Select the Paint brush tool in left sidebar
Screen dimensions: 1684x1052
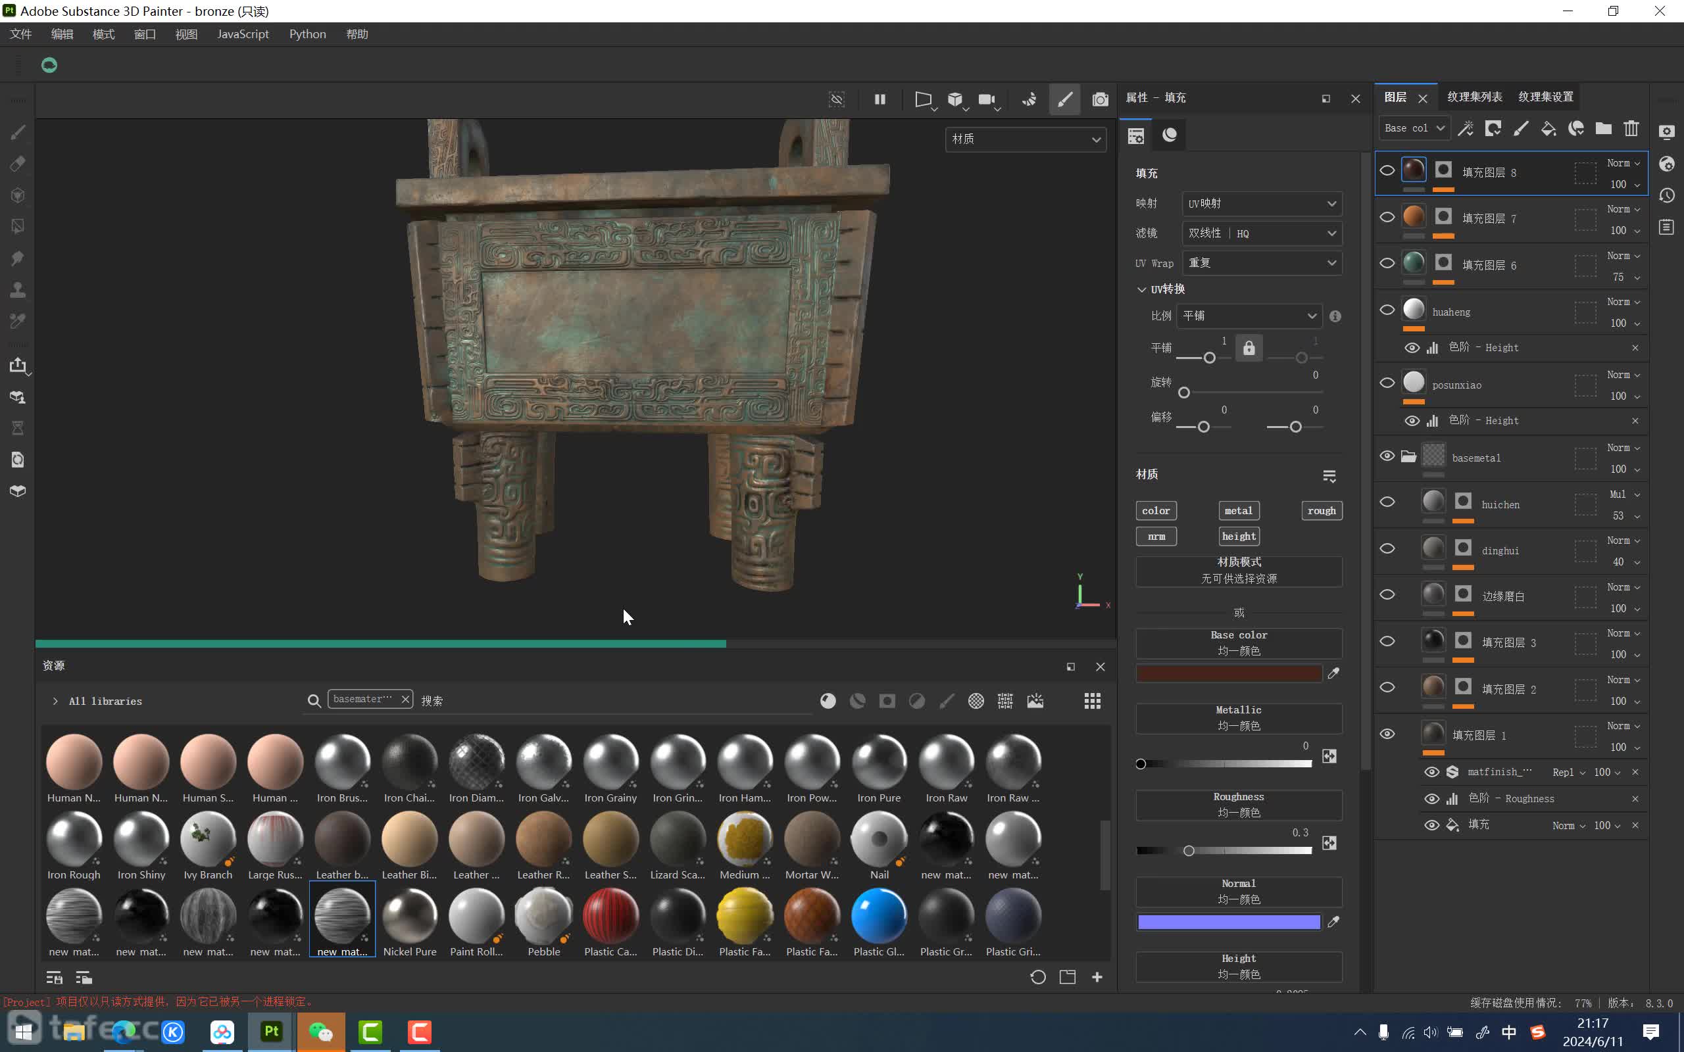click(x=18, y=132)
